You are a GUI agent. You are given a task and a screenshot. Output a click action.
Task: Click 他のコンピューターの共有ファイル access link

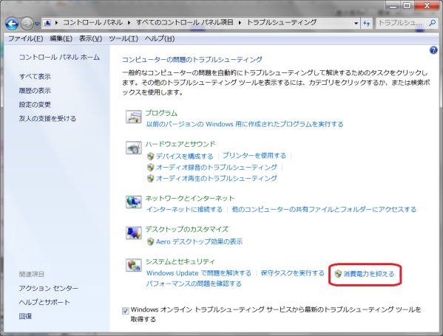click(324, 209)
